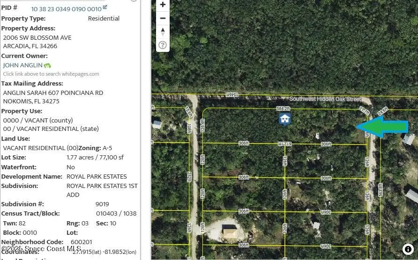Click the 126.4ft parcel side label
418x260 pixels.
point(202,125)
